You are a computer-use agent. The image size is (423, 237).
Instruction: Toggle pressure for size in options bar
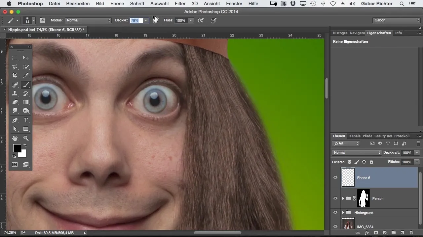tap(213, 20)
